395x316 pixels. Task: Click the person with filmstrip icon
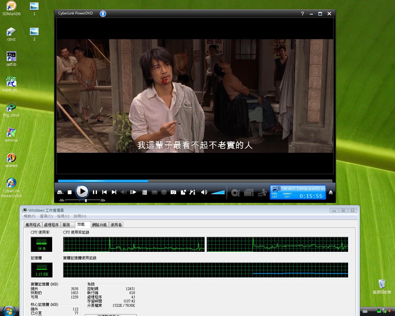pyautogui.click(x=262, y=193)
